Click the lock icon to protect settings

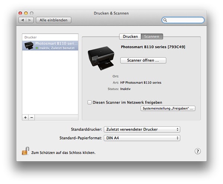click(x=25, y=151)
